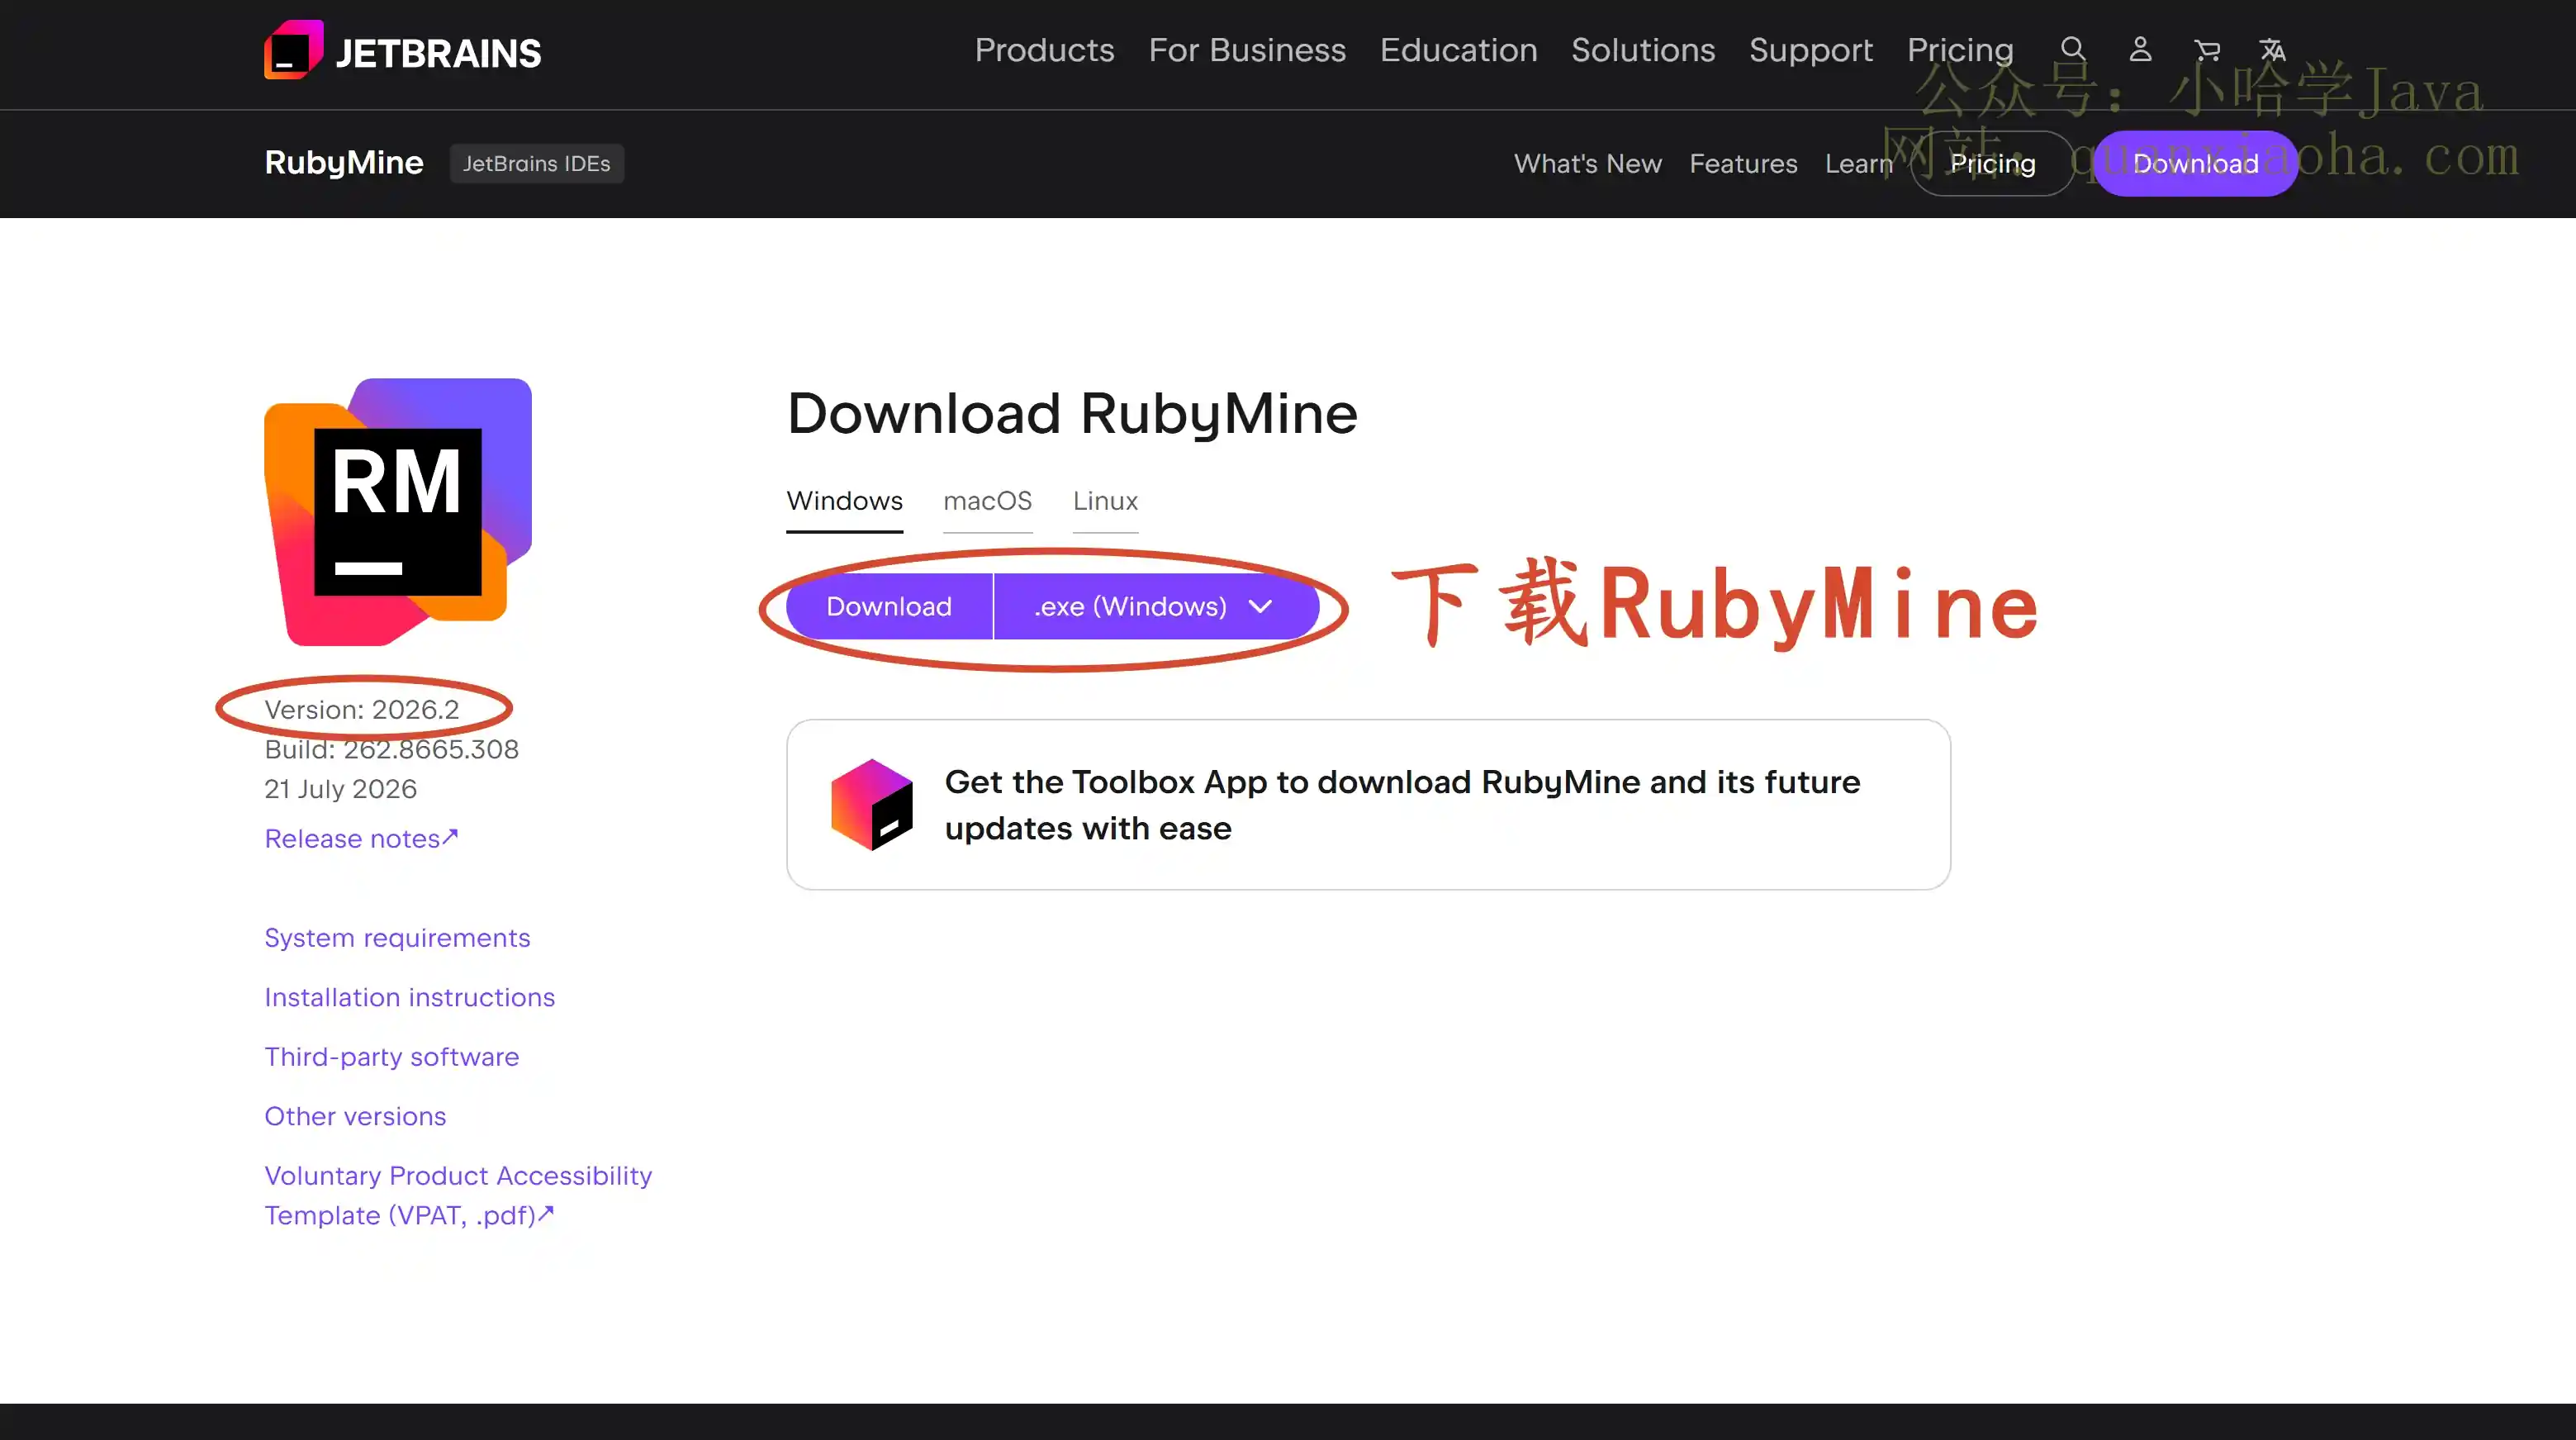Open System requirements link
The height and width of the screenshot is (1440, 2576).
[x=397, y=937]
